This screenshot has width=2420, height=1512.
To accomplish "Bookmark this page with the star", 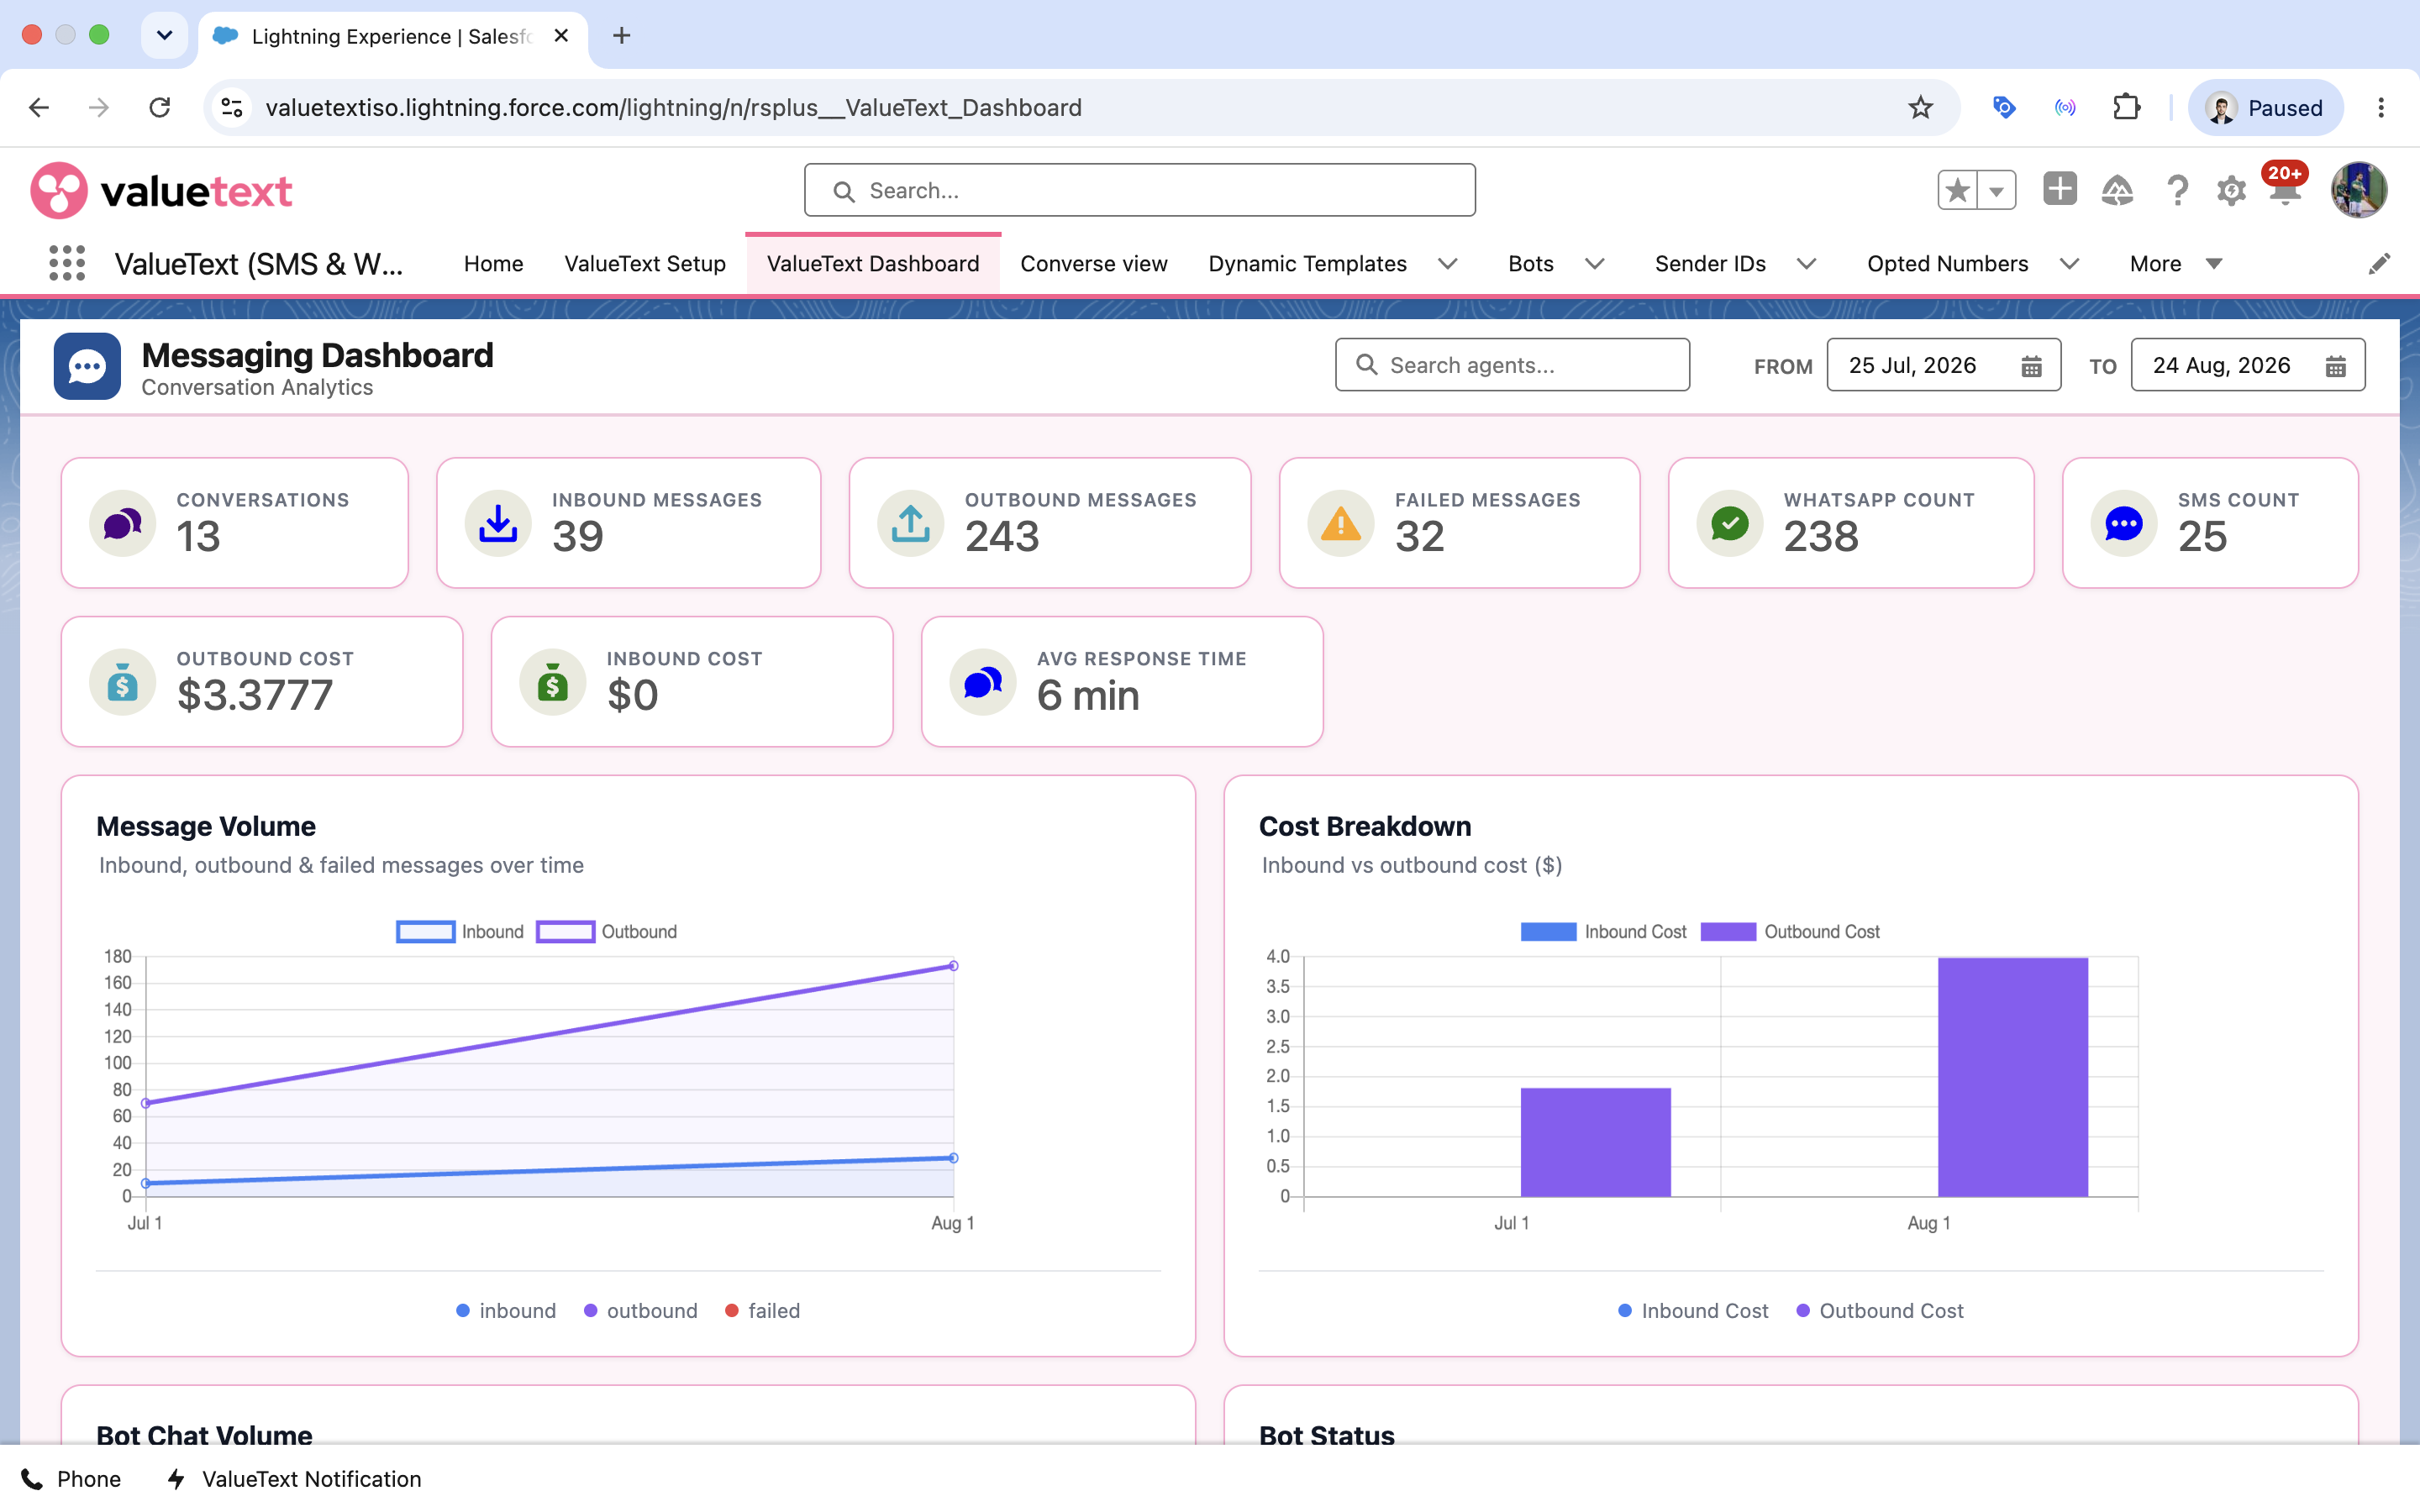I will click(1920, 107).
